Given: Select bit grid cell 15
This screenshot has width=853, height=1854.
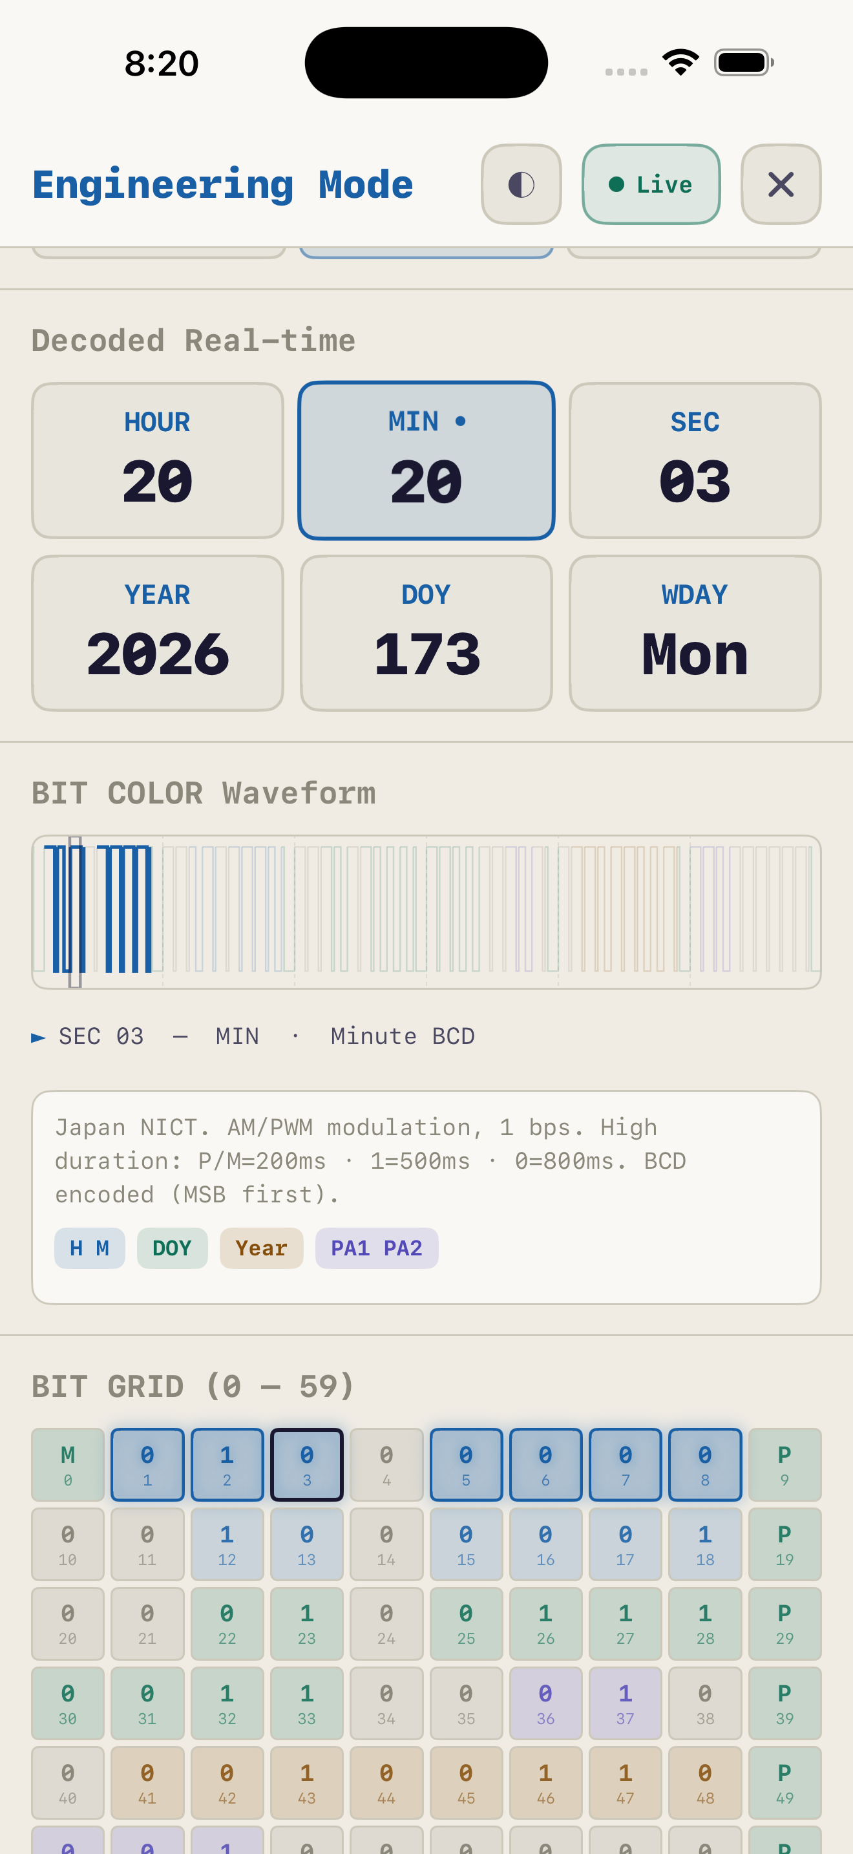Looking at the screenshot, I should coord(466,1544).
